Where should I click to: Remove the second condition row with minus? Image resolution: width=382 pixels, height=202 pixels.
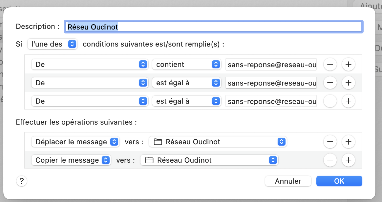(x=330, y=83)
